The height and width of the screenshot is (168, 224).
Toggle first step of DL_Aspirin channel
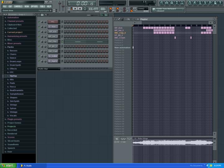coord(65,61)
